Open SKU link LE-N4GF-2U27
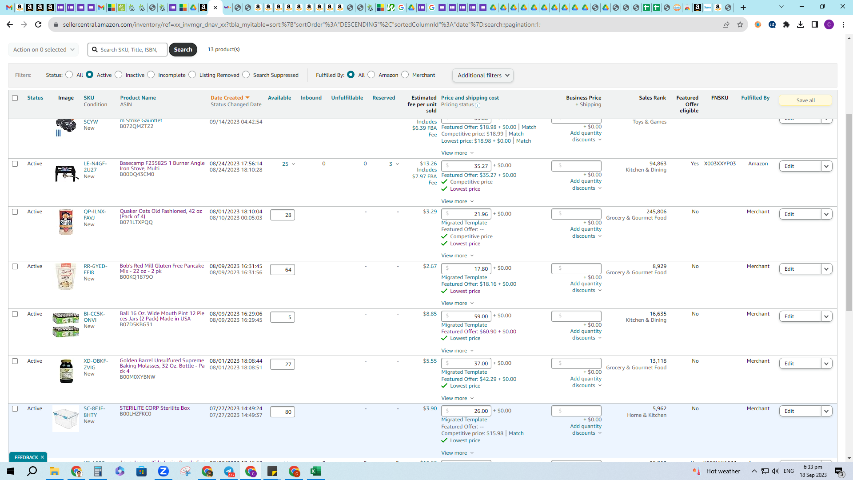 (x=95, y=167)
